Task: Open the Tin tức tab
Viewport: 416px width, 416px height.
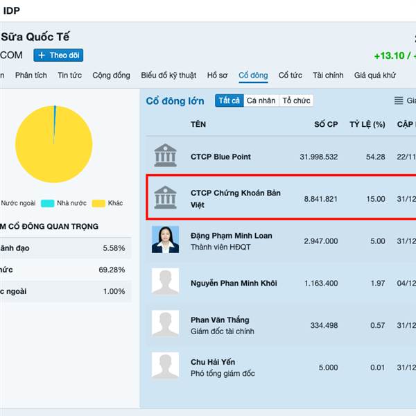Action: pyautogui.click(x=70, y=75)
